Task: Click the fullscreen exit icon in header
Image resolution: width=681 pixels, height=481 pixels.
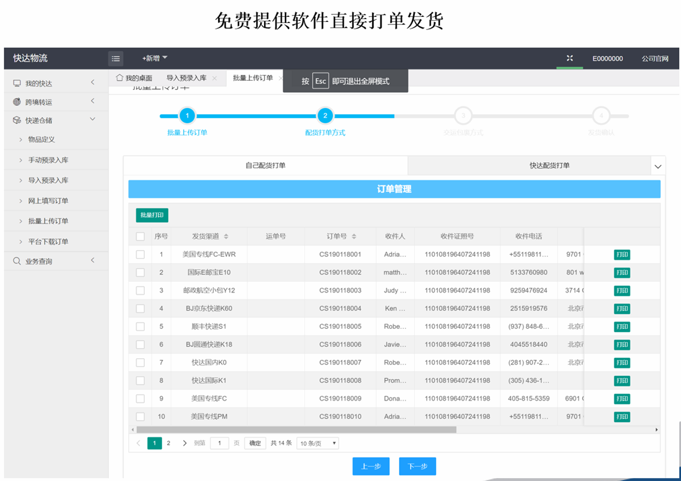Action: 570,58
